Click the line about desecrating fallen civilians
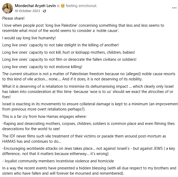The height and width of the screenshot is (177, 178). click(69, 59)
